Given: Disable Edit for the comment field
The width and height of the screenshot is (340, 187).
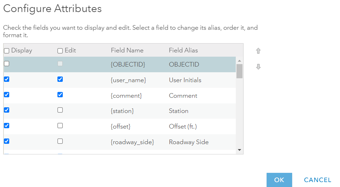Looking at the screenshot, I should point(60,95).
